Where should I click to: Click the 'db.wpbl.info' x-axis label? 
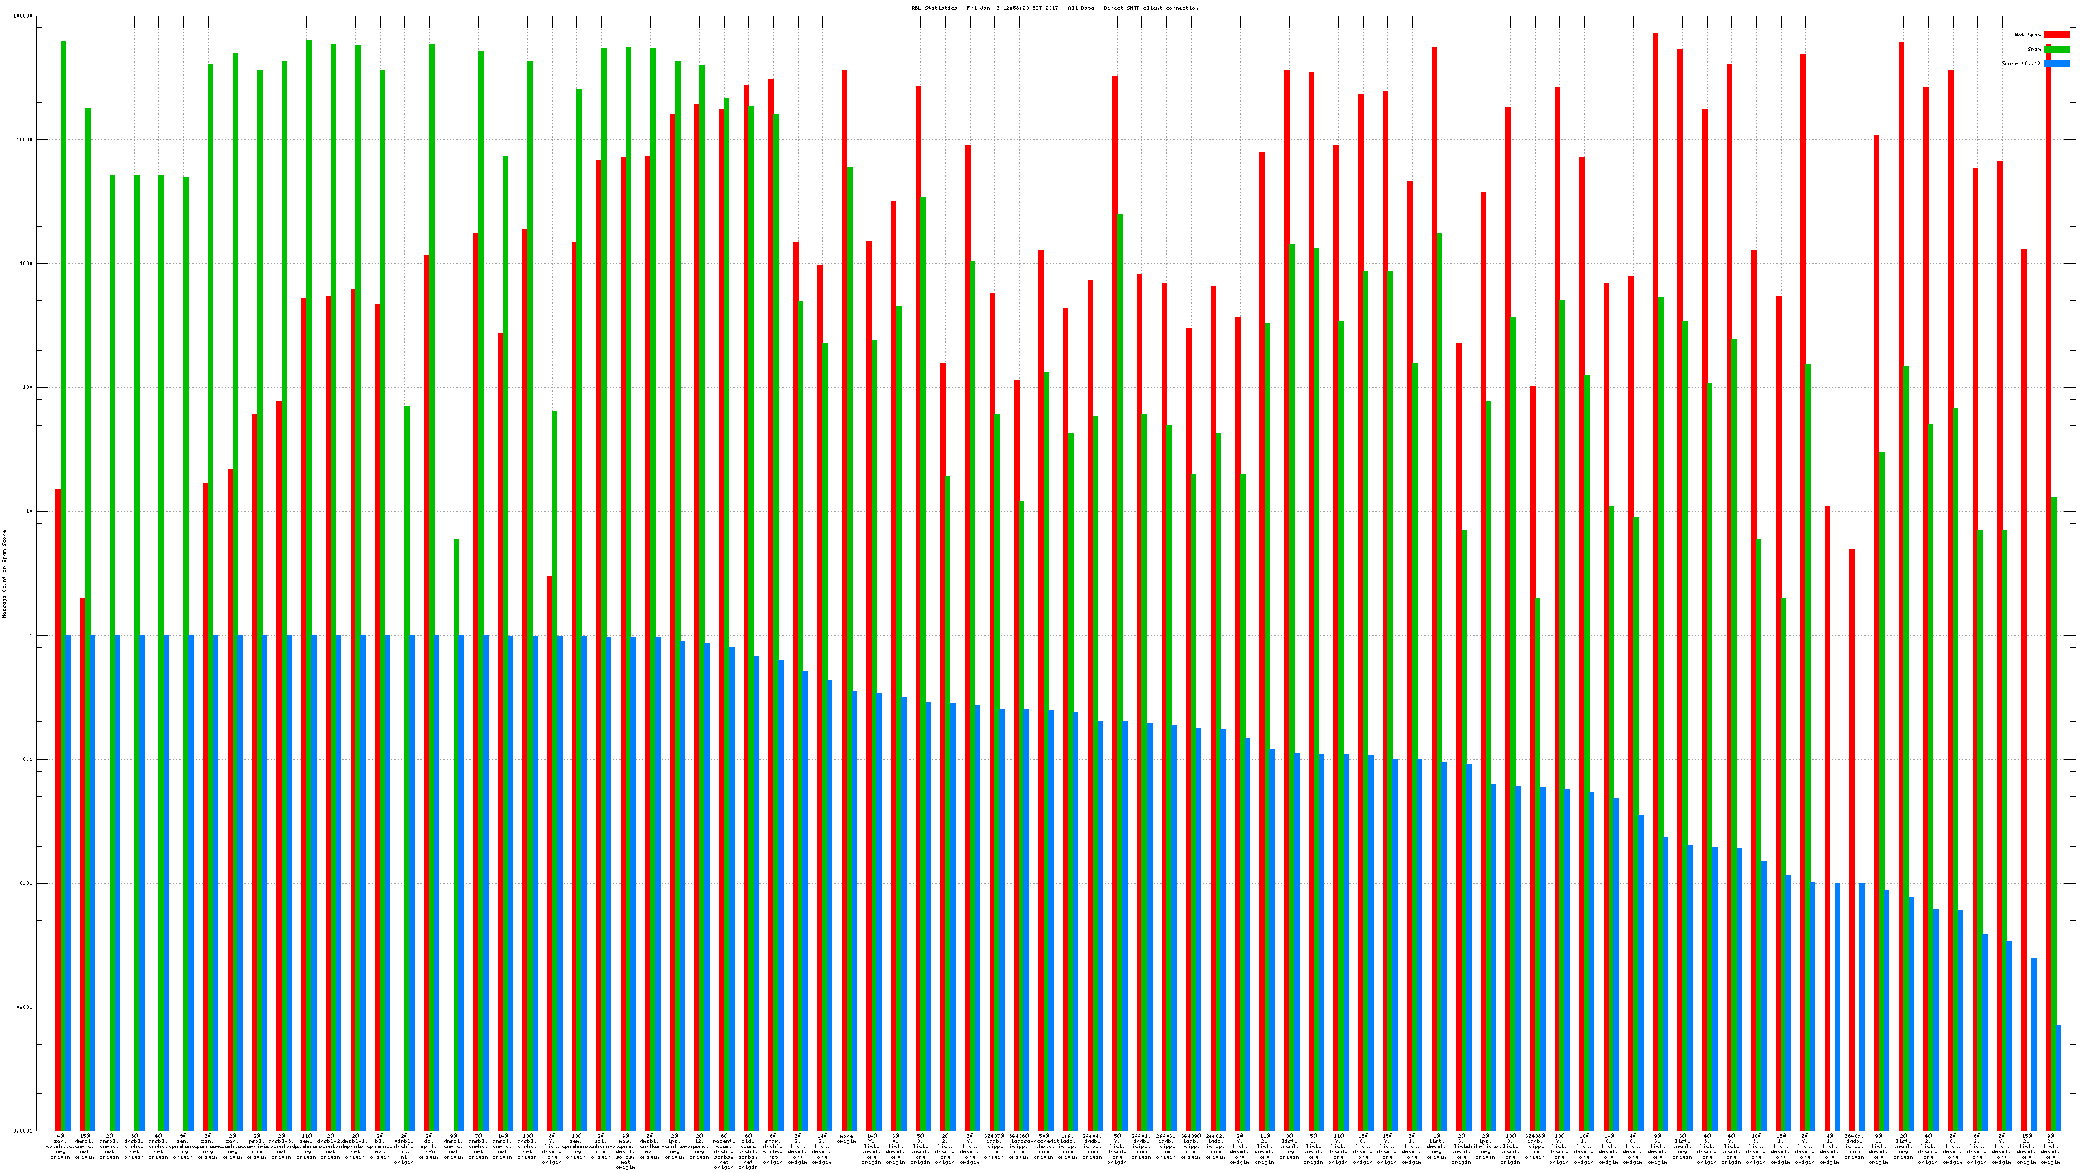click(x=429, y=1146)
